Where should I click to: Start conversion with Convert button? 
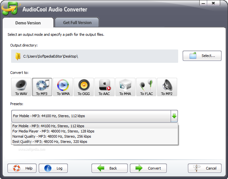pos(148,168)
